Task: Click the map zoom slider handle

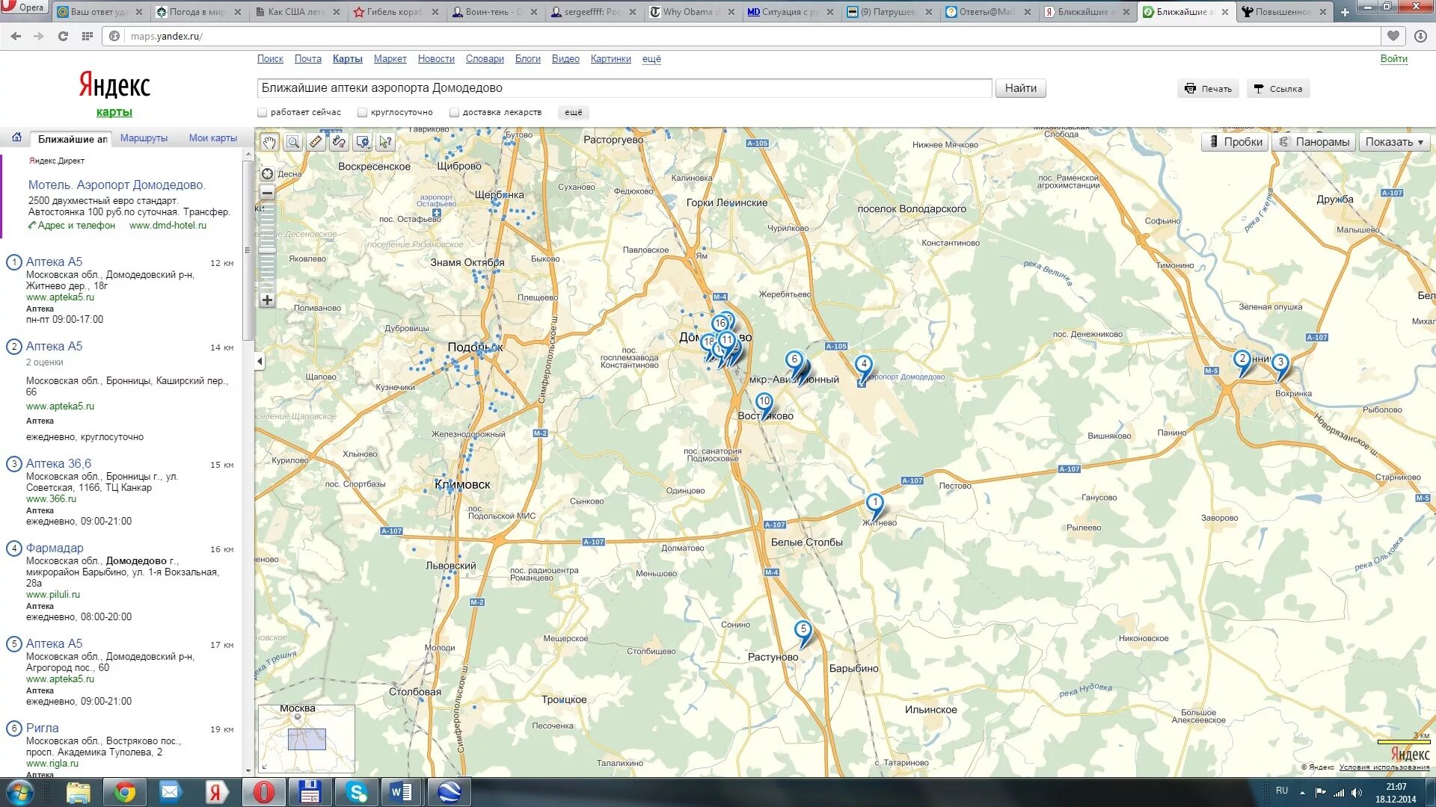Action: click(x=267, y=250)
